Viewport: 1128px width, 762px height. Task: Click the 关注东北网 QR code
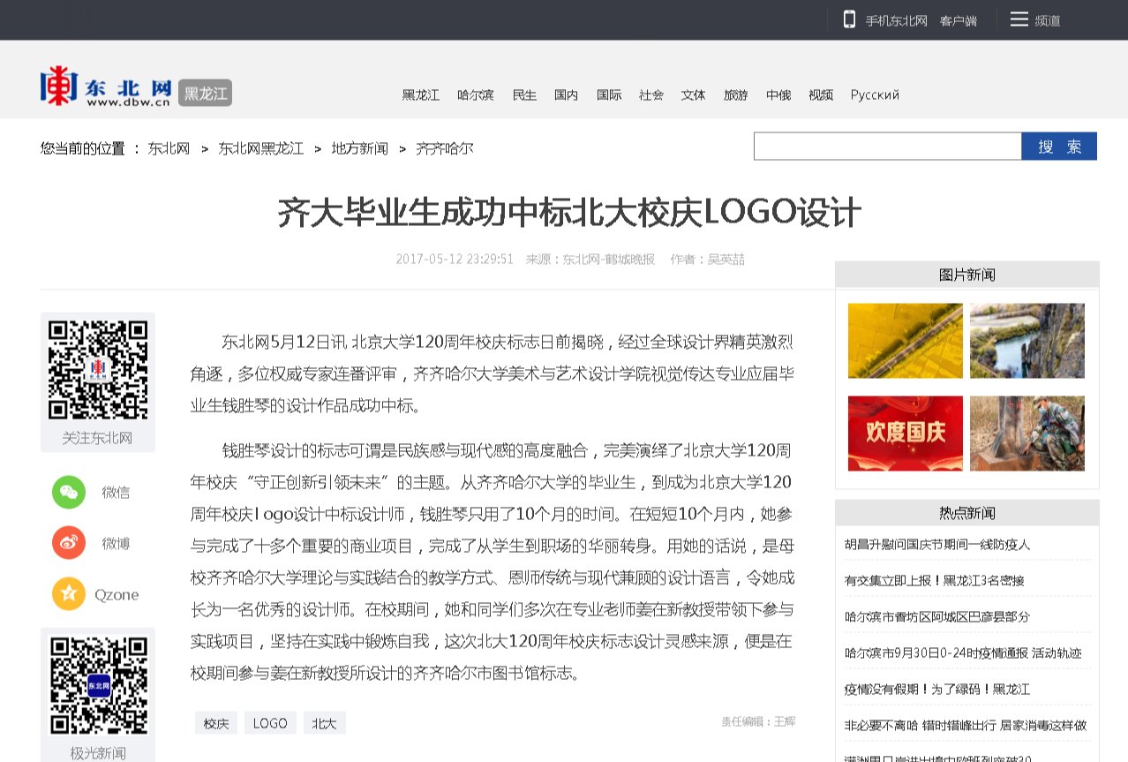98,370
